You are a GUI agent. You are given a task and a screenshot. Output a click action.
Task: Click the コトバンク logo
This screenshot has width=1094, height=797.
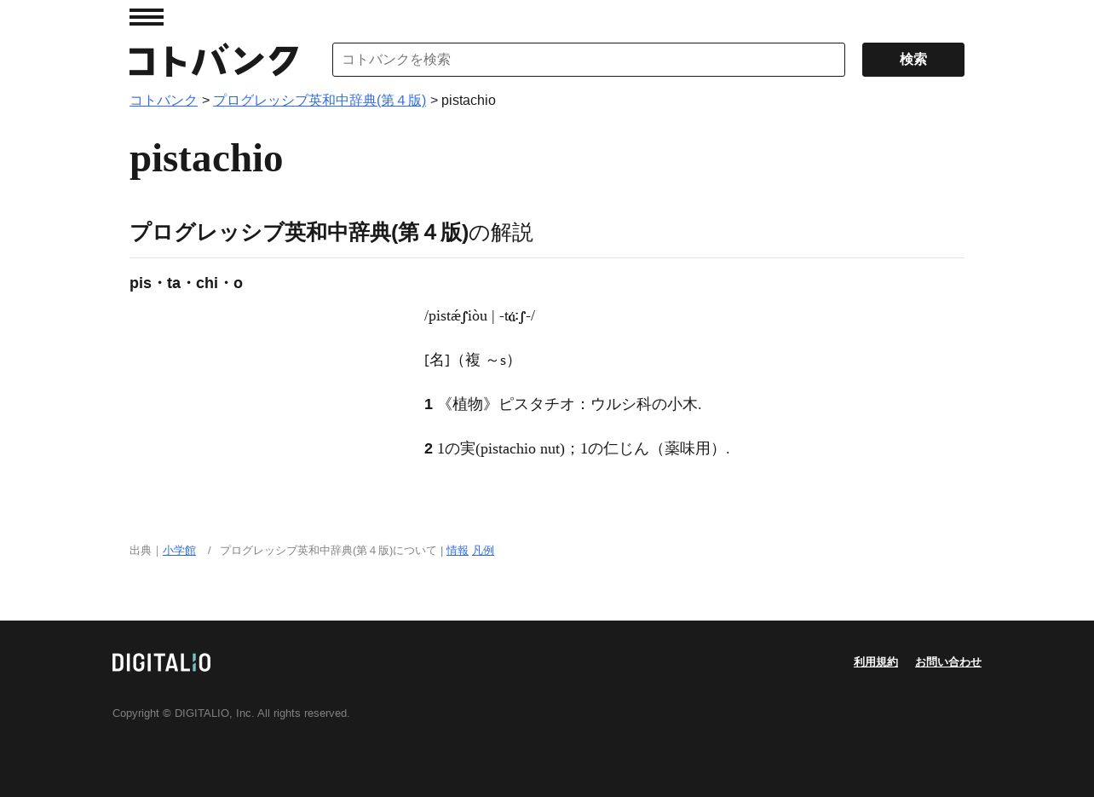214,61
